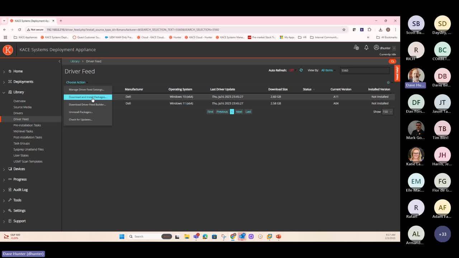Go to the Previous page
459x258 pixels.
[x=222, y=112]
